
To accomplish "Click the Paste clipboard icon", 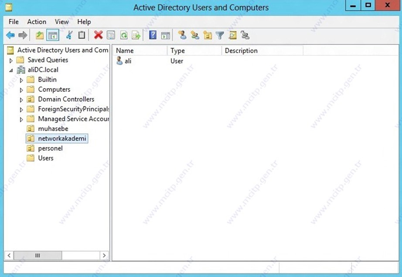I will click(82, 35).
